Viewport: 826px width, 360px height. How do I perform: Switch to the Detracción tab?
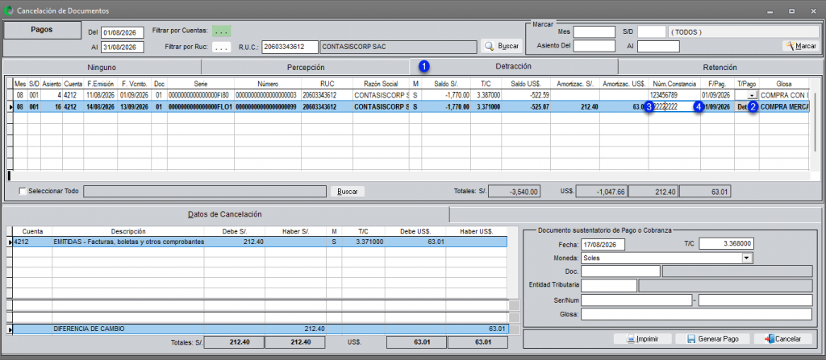(513, 66)
